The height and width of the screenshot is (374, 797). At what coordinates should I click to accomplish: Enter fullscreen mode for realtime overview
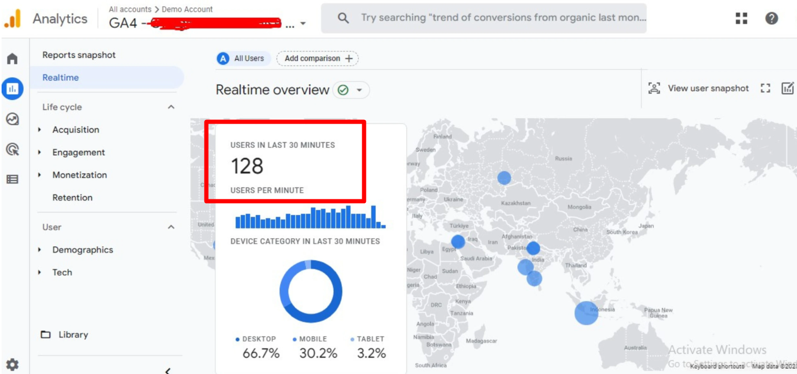pos(765,88)
